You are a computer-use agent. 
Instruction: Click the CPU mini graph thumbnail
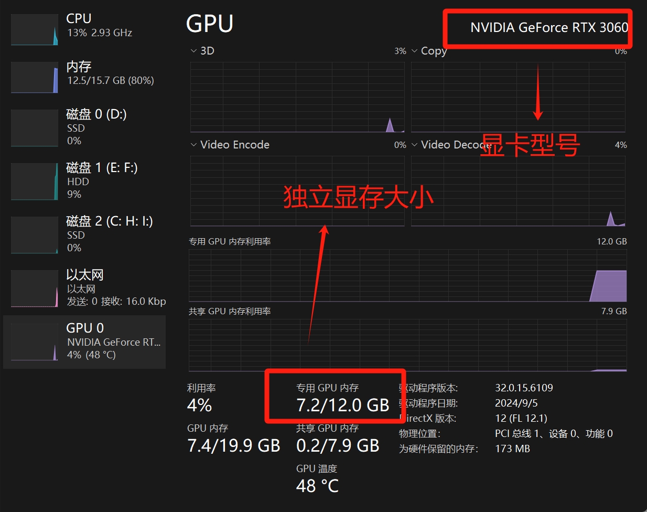click(x=35, y=30)
